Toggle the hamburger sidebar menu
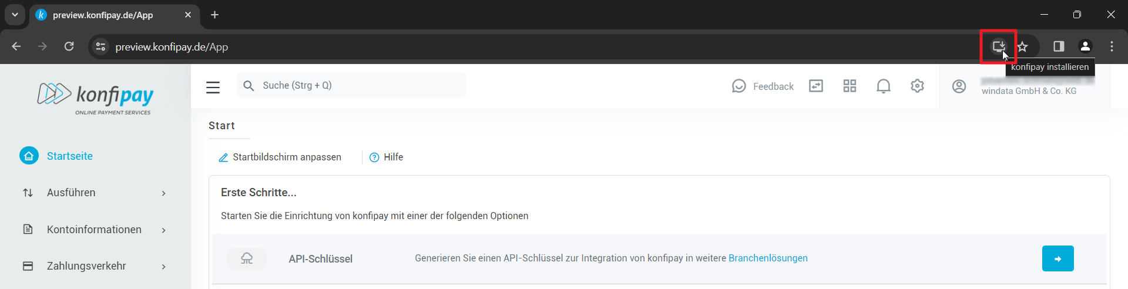Image resolution: width=1128 pixels, height=289 pixels. (213, 88)
